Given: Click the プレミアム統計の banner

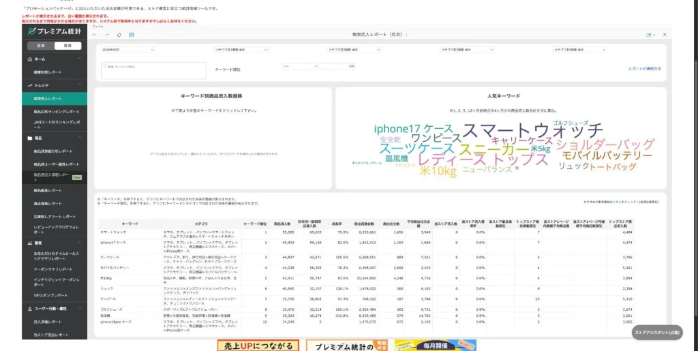Looking at the screenshot, I should (x=347, y=346).
